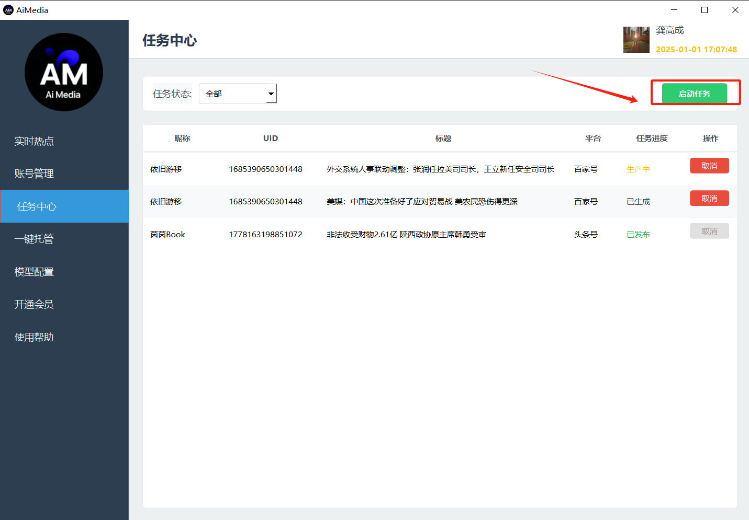Open 一键托管 from the sidebar

[x=34, y=239]
